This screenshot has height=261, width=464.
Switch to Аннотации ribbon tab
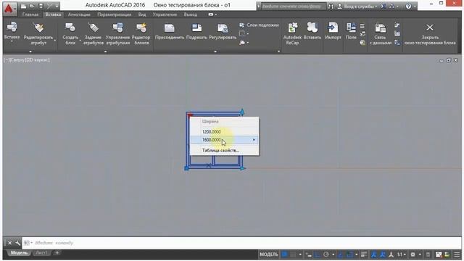(x=79, y=14)
